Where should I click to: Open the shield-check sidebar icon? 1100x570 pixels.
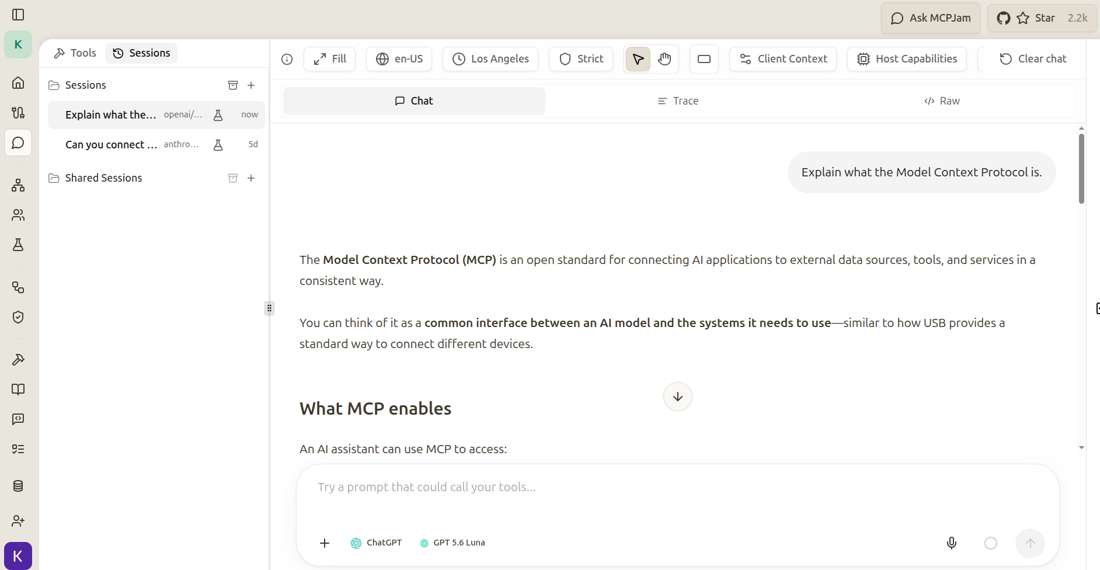coord(18,317)
